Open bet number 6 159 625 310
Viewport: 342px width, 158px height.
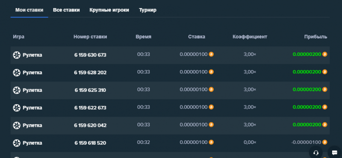coord(90,90)
